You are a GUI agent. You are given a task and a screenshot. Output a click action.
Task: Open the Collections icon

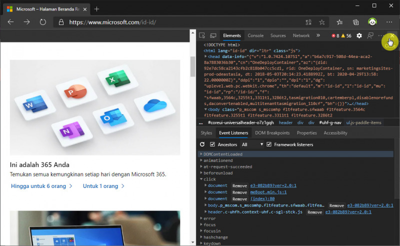(356, 22)
